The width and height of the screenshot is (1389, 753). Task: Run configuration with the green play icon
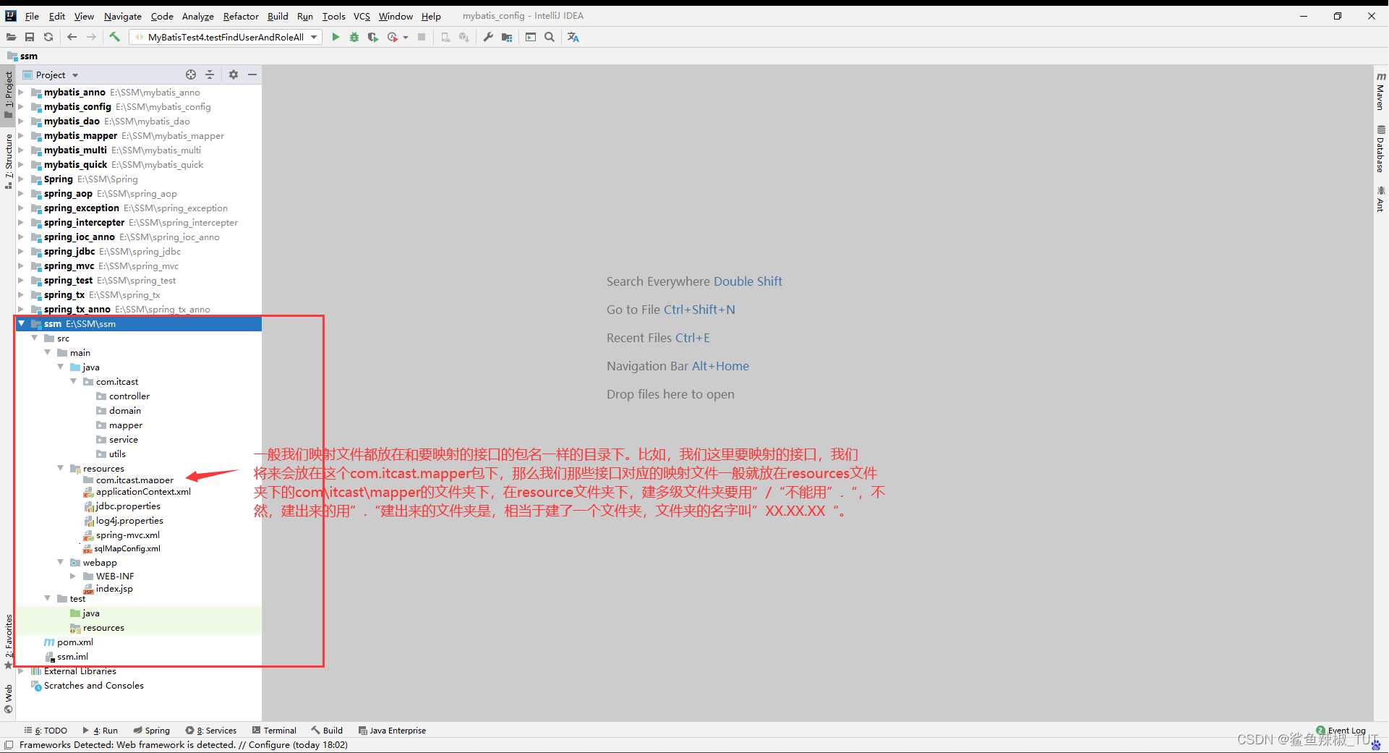pos(336,37)
